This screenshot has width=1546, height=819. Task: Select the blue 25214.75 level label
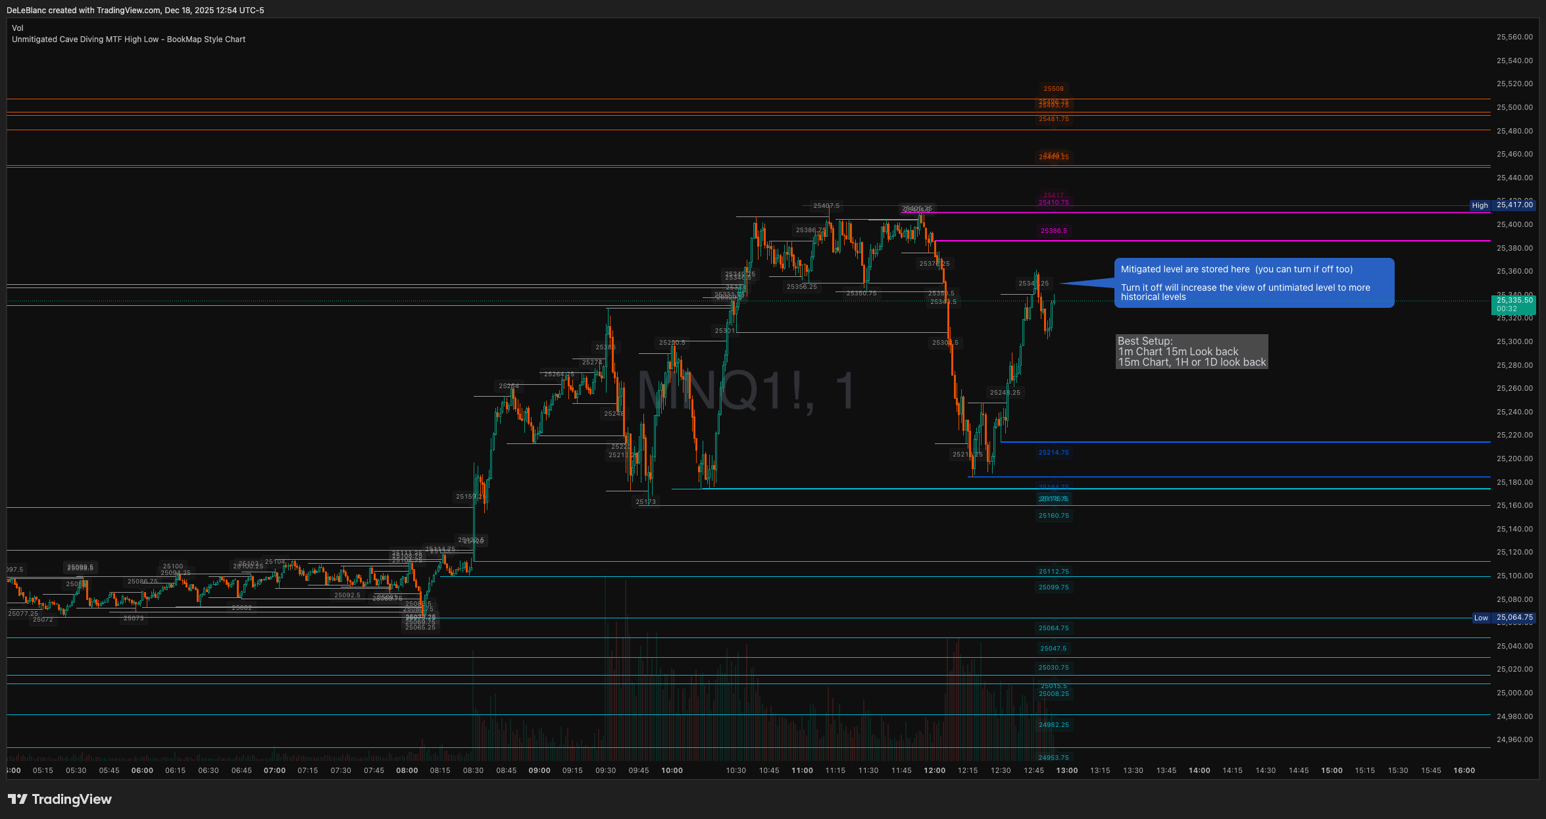click(x=1053, y=453)
